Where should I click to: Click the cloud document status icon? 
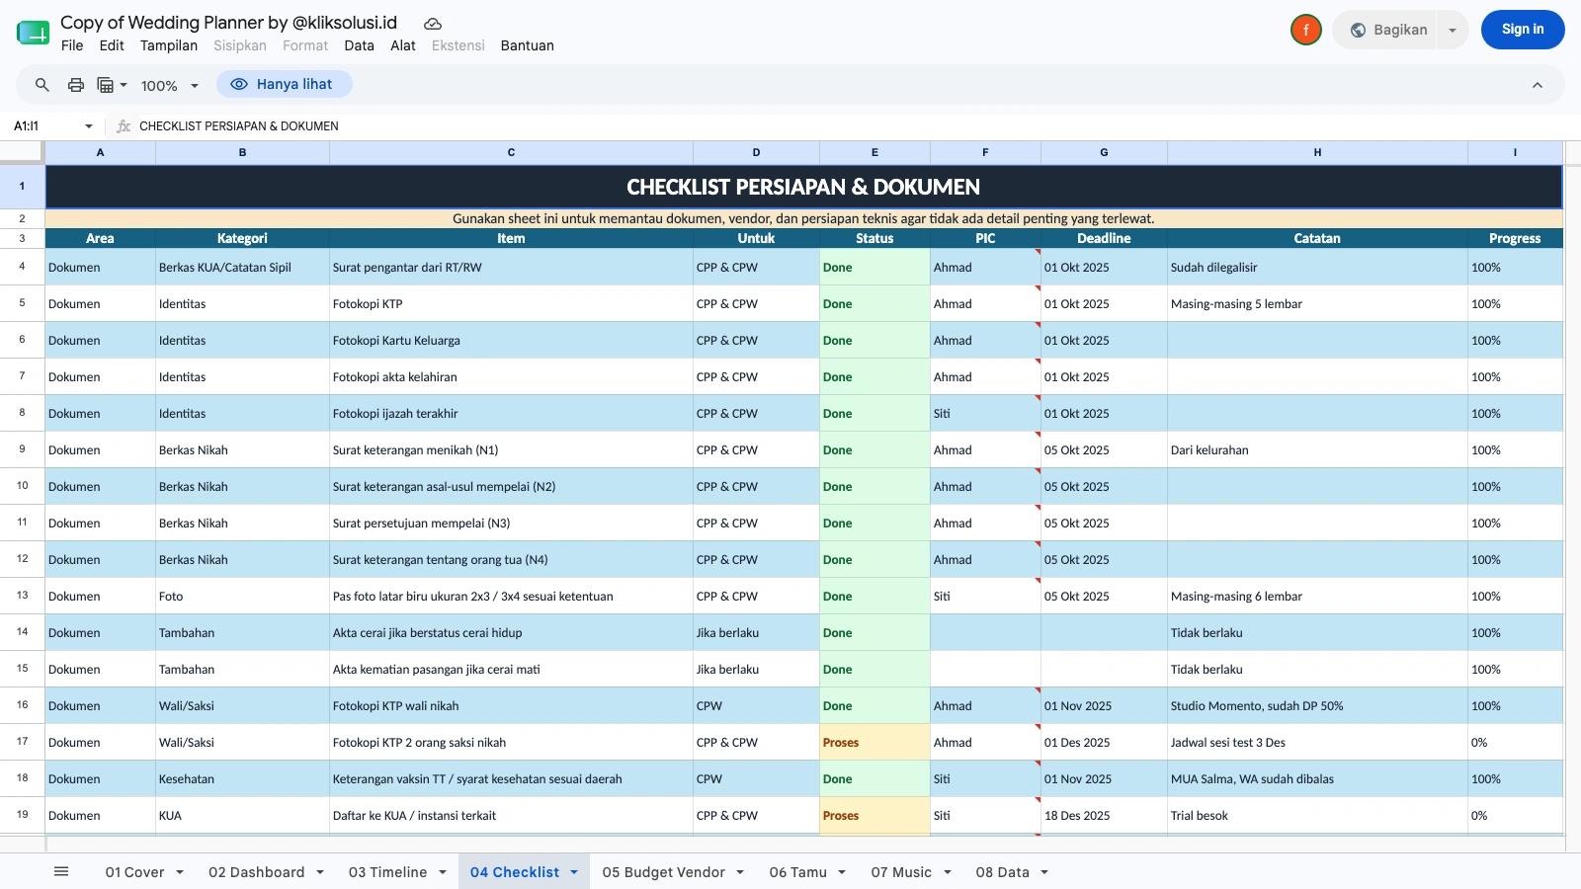(x=433, y=24)
